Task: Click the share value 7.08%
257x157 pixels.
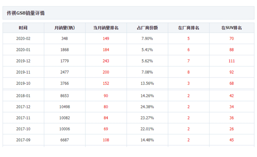Action: (x=147, y=72)
